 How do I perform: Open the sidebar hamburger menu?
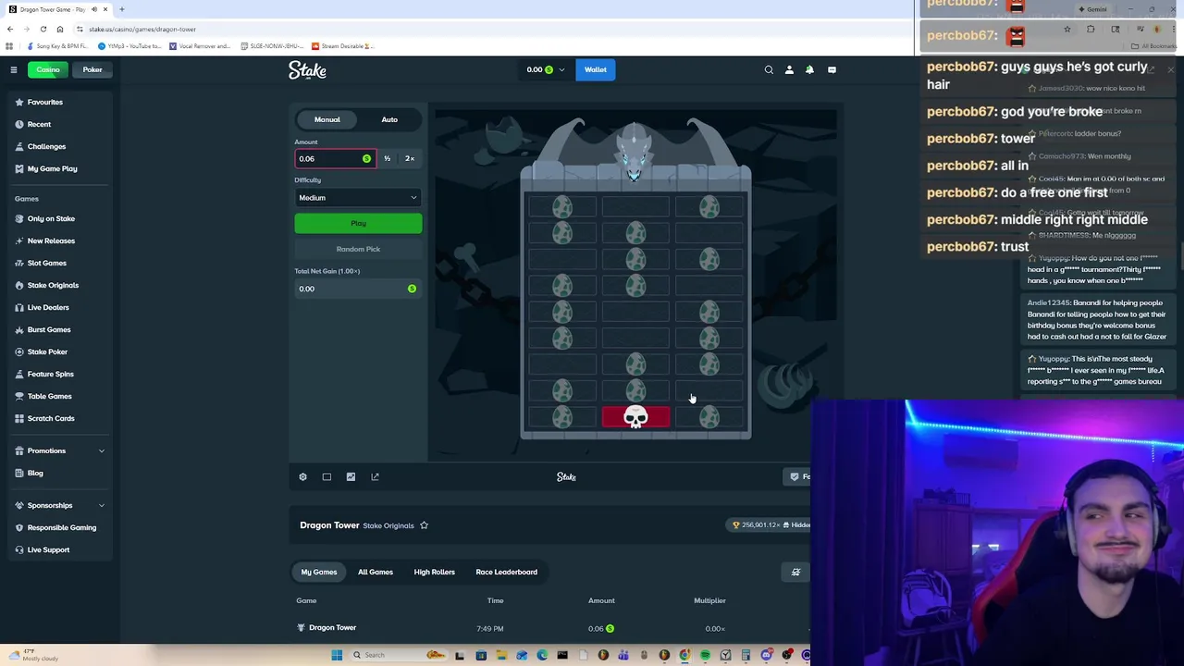13,69
